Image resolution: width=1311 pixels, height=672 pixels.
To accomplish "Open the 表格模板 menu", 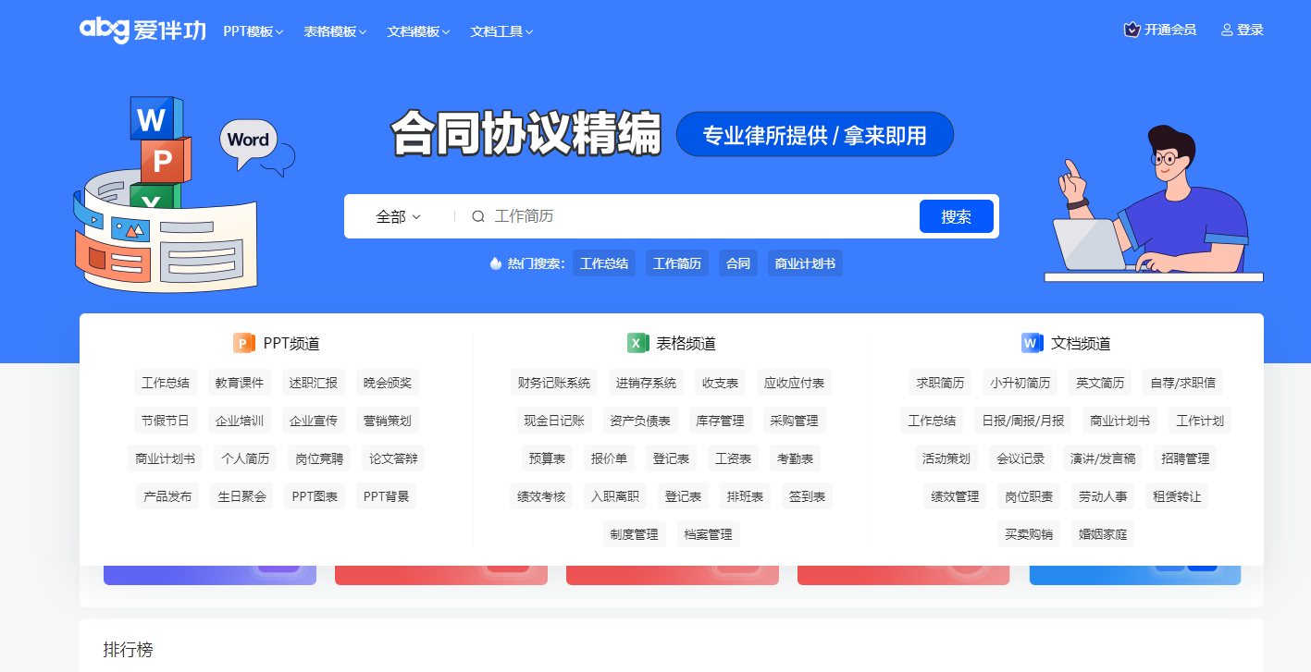I will click(333, 31).
